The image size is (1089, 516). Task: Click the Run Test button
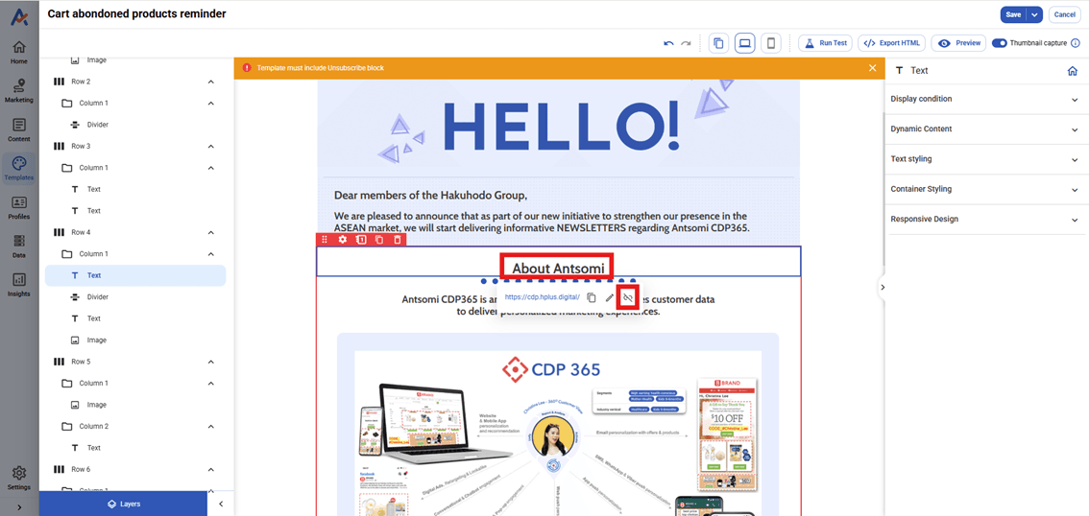pos(824,43)
